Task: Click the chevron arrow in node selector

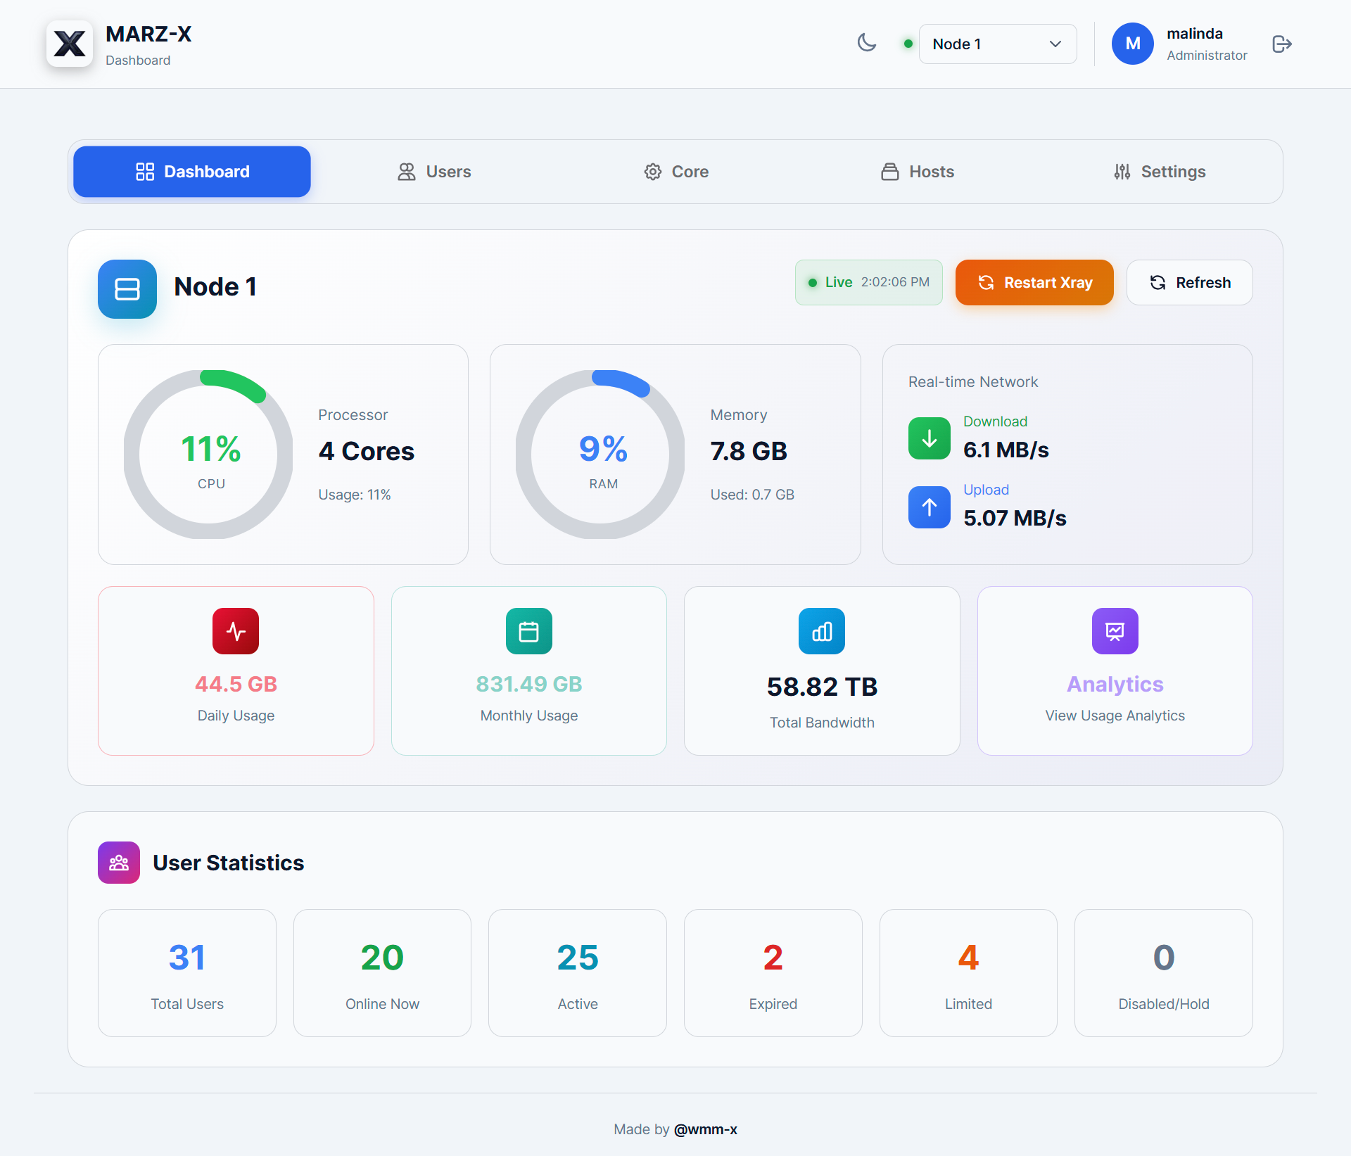Action: point(1055,44)
